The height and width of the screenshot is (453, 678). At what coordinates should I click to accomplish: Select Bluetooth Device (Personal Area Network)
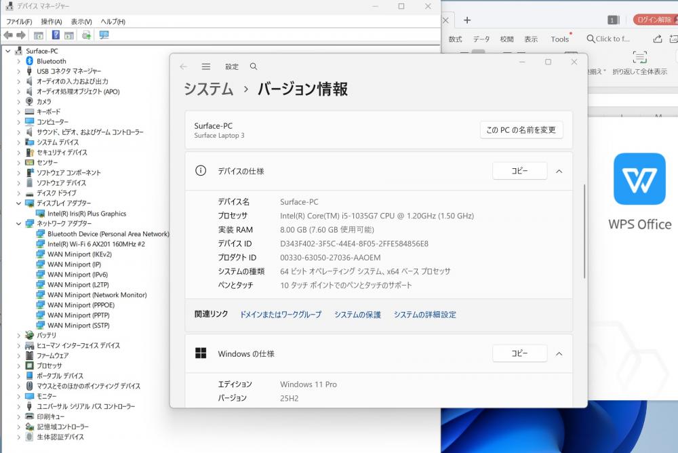pos(108,234)
